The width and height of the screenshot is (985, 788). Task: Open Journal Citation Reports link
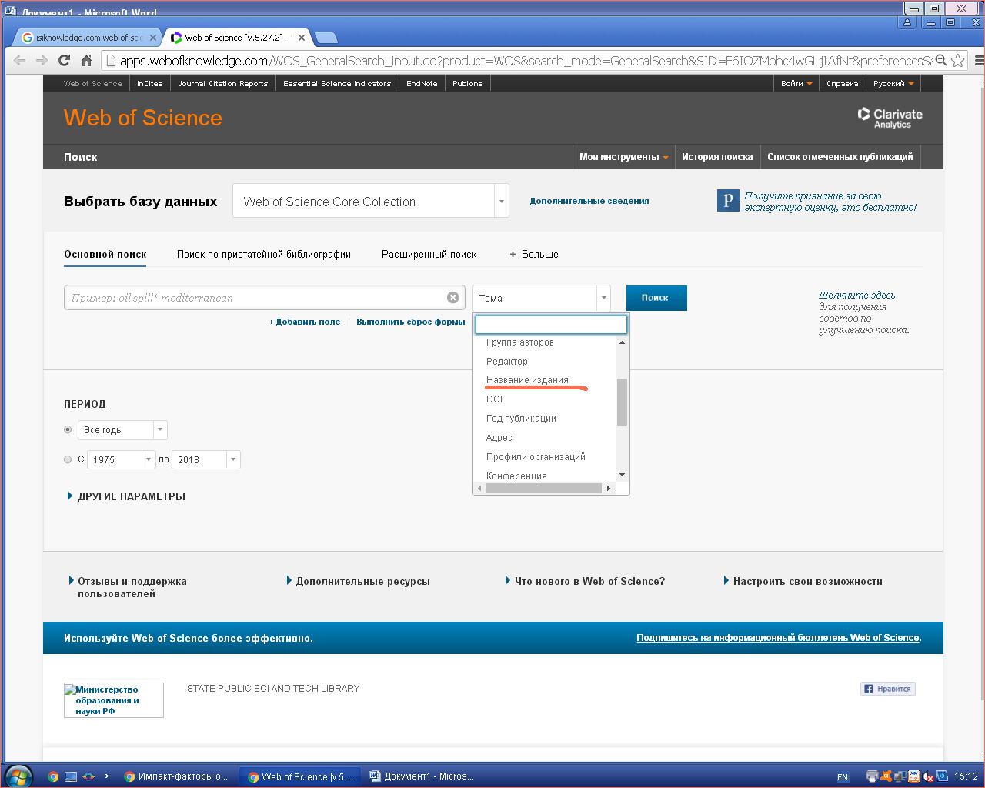click(223, 83)
